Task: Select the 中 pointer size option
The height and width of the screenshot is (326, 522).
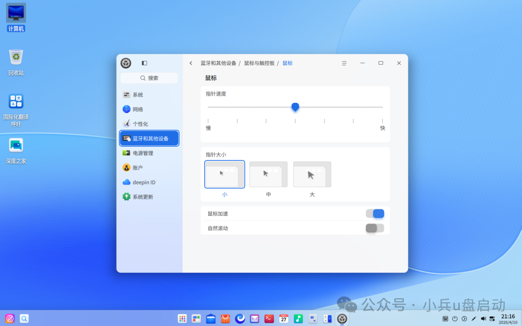Action: pyautogui.click(x=268, y=174)
